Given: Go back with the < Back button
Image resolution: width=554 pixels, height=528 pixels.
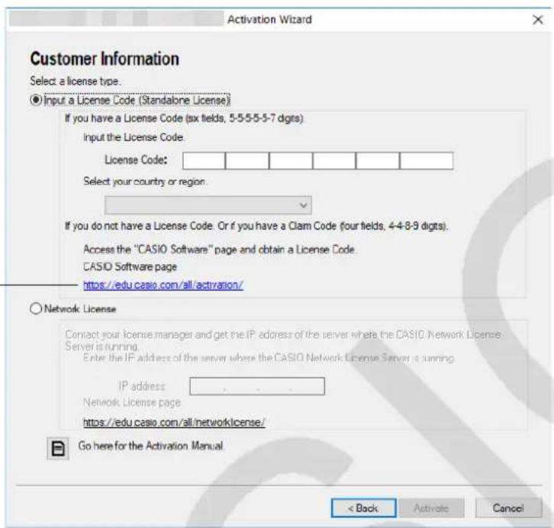Looking at the screenshot, I should [363, 508].
